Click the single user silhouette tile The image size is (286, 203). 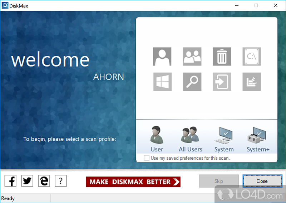[162, 57]
